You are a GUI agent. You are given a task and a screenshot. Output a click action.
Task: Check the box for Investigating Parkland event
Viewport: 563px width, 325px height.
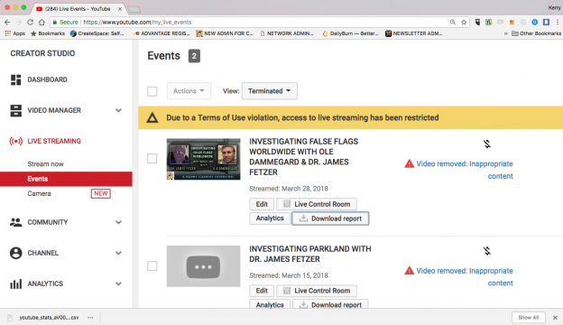coord(152,265)
